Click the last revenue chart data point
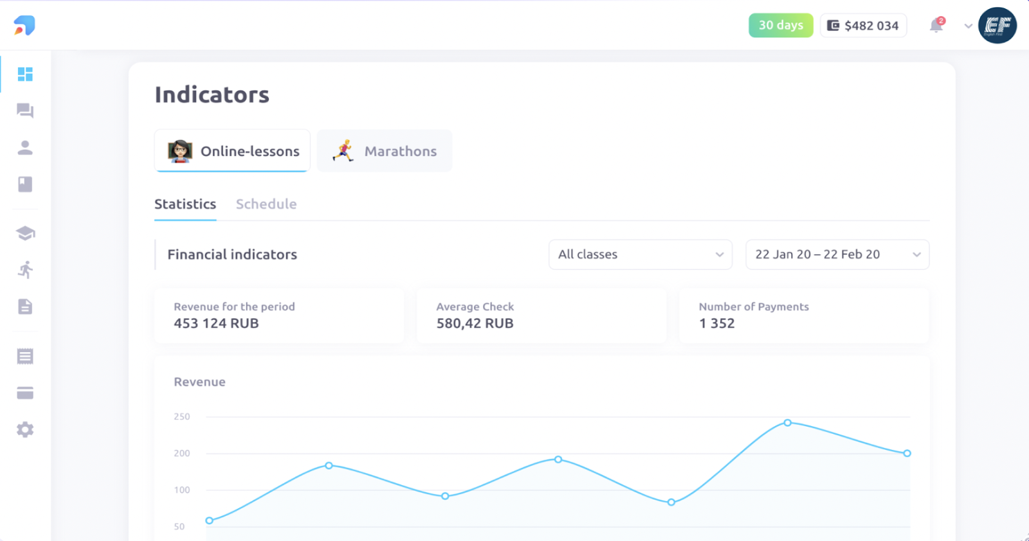This screenshot has height=541, width=1029. [x=907, y=454]
